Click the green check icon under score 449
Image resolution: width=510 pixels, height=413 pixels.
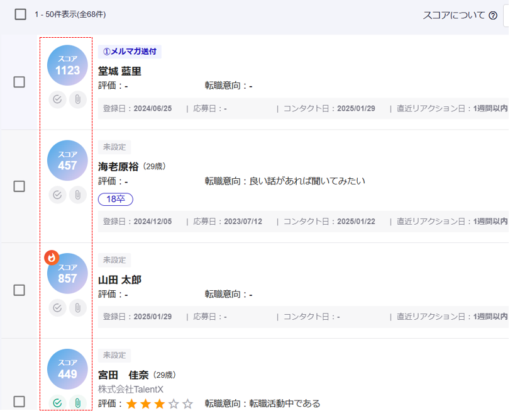(x=57, y=403)
